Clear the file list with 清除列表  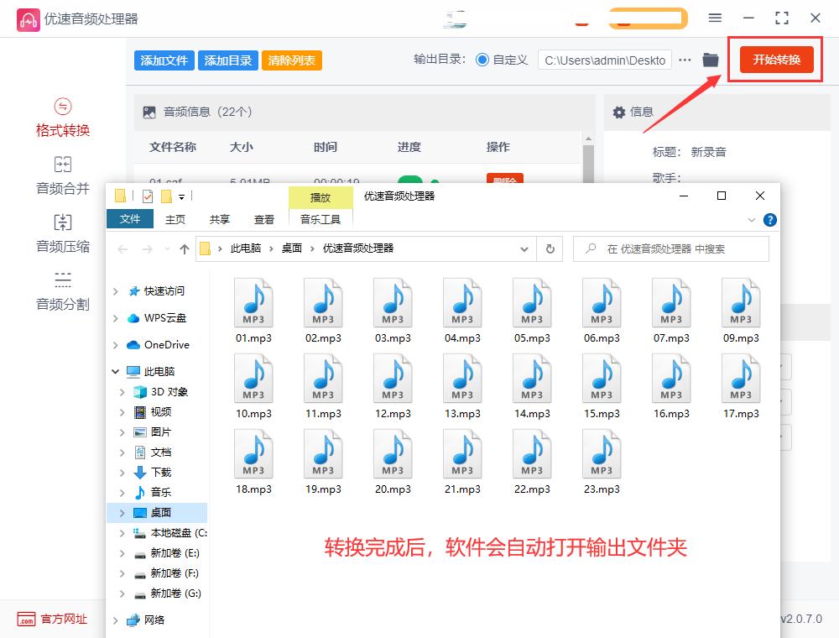point(291,60)
